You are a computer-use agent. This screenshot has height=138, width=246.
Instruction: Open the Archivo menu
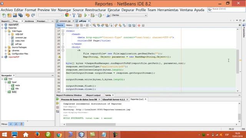coord(7,10)
